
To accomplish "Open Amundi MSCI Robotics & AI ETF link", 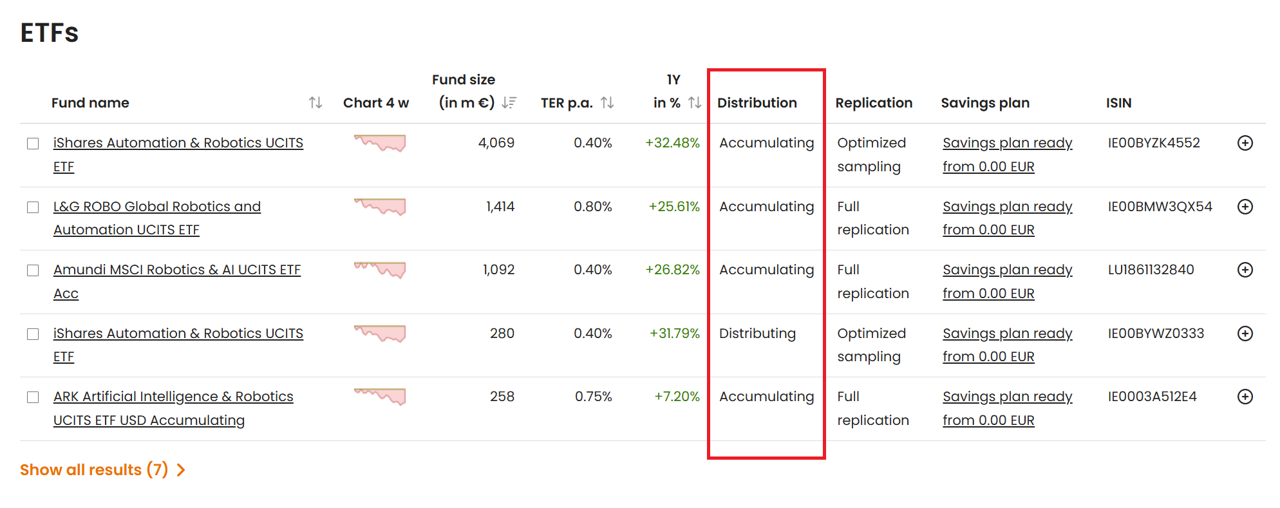I will click(x=177, y=281).
